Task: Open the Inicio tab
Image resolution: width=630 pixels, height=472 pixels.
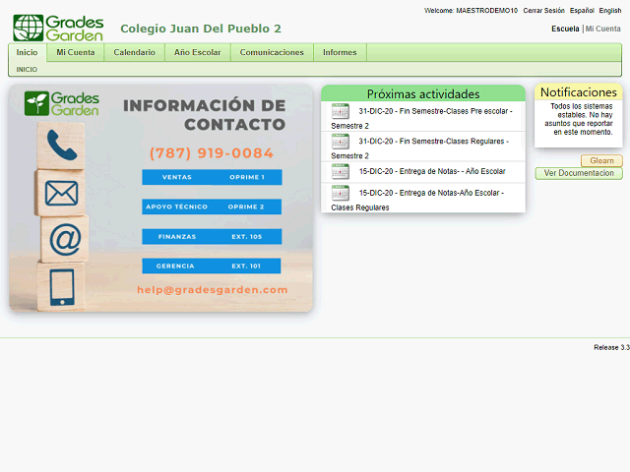Action: pyautogui.click(x=27, y=52)
